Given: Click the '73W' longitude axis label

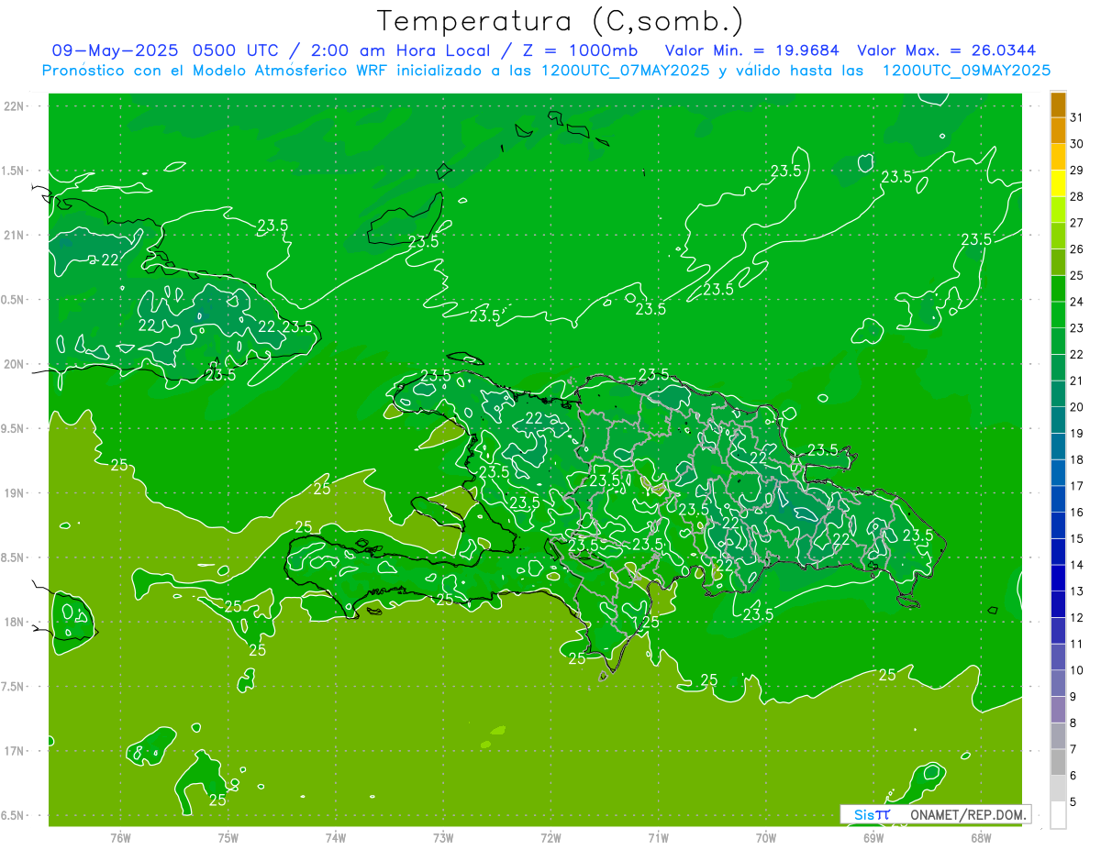Looking at the screenshot, I should (443, 838).
